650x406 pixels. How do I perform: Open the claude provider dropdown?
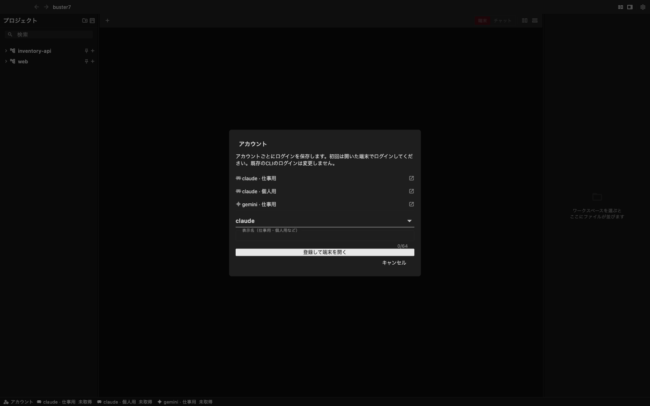[325, 221]
